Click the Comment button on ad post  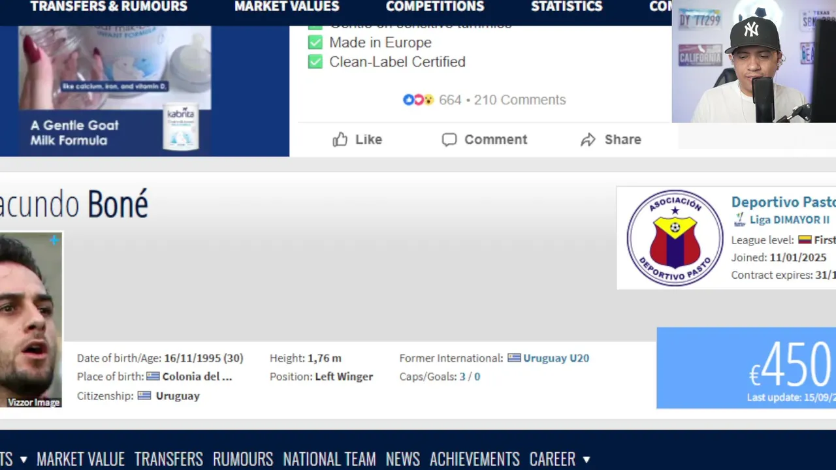tap(484, 140)
